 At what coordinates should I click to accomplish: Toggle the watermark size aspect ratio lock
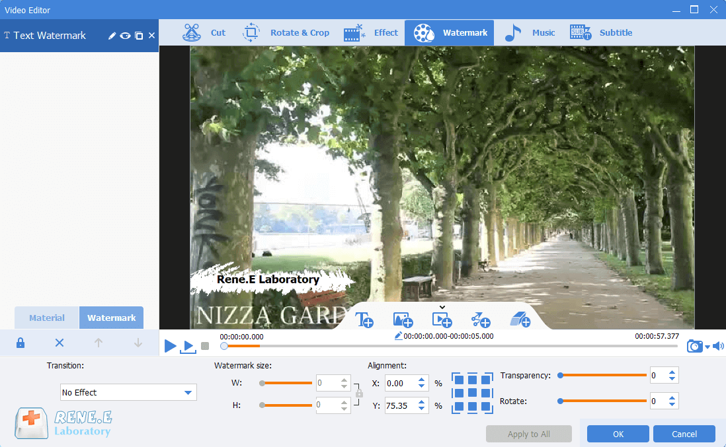(359, 393)
